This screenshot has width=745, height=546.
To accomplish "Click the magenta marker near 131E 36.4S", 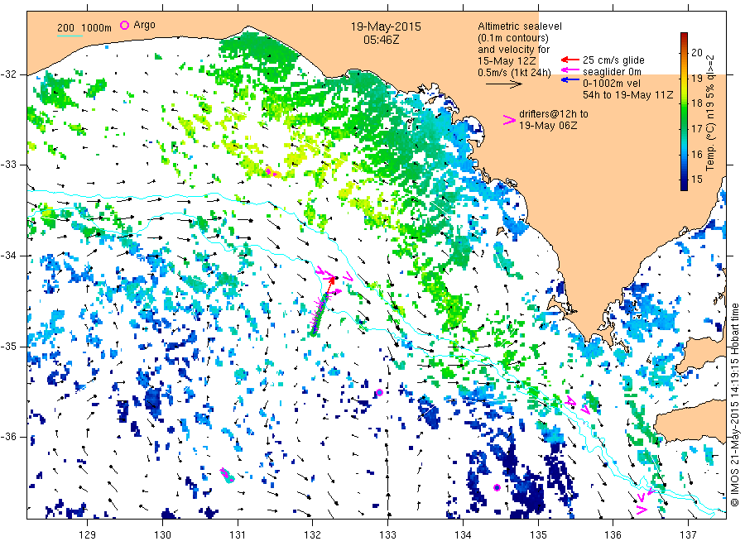I will click(227, 475).
